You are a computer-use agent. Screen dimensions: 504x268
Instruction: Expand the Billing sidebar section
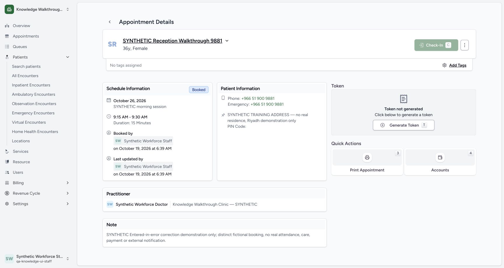click(68, 183)
